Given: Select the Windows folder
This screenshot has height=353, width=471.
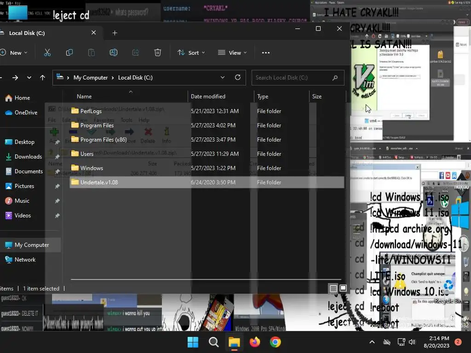Looking at the screenshot, I should (x=207, y=168).
